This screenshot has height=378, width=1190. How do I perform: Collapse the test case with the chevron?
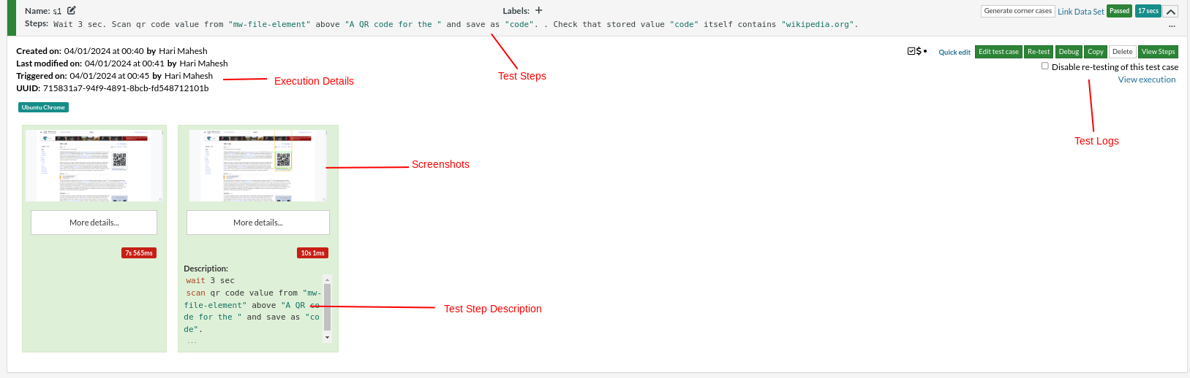click(x=1170, y=12)
